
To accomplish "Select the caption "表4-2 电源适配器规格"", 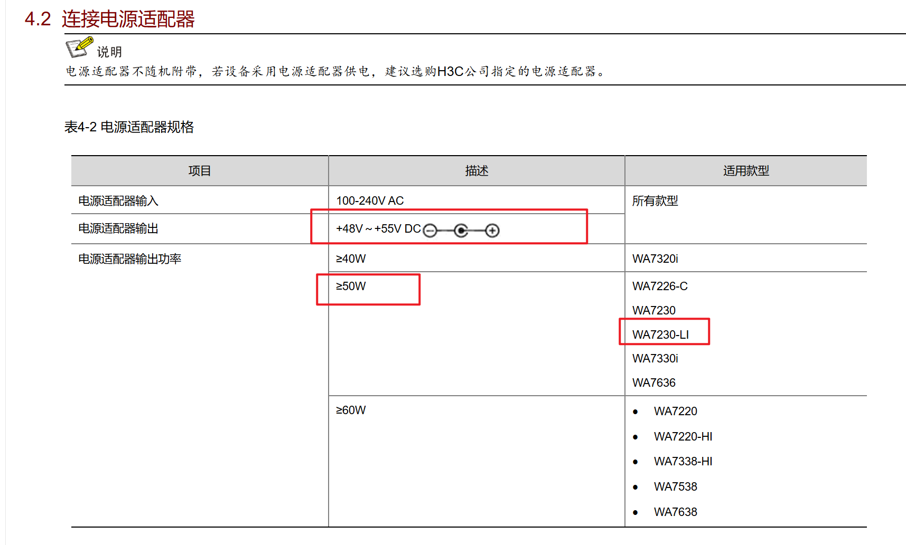I will tap(129, 127).
